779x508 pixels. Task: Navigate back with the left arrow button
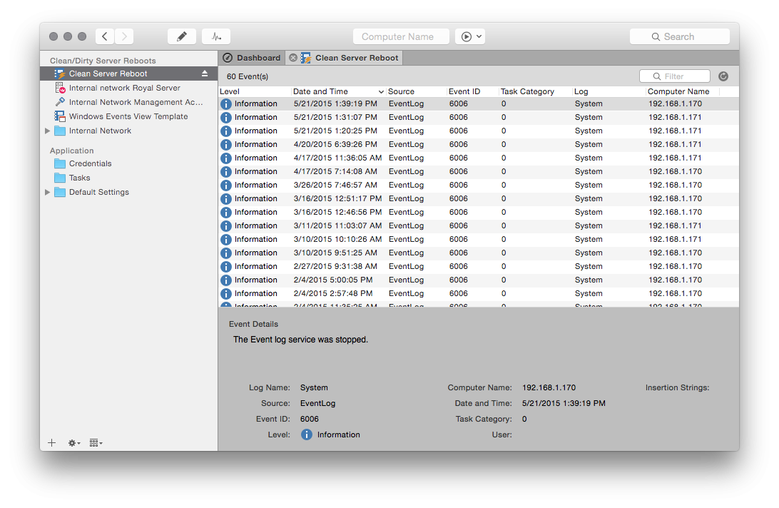[x=105, y=36]
